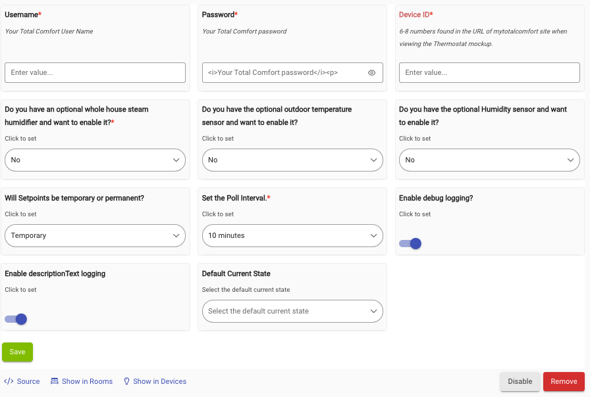Show password with the eye icon
The width and height of the screenshot is (590, 397).
(371, 73)
